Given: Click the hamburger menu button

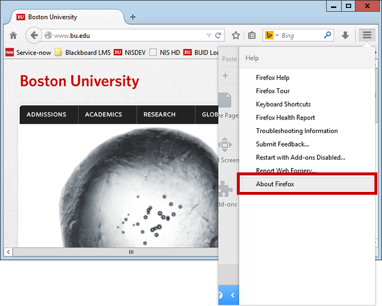Looking at the screenshot, I should (367, 35).
